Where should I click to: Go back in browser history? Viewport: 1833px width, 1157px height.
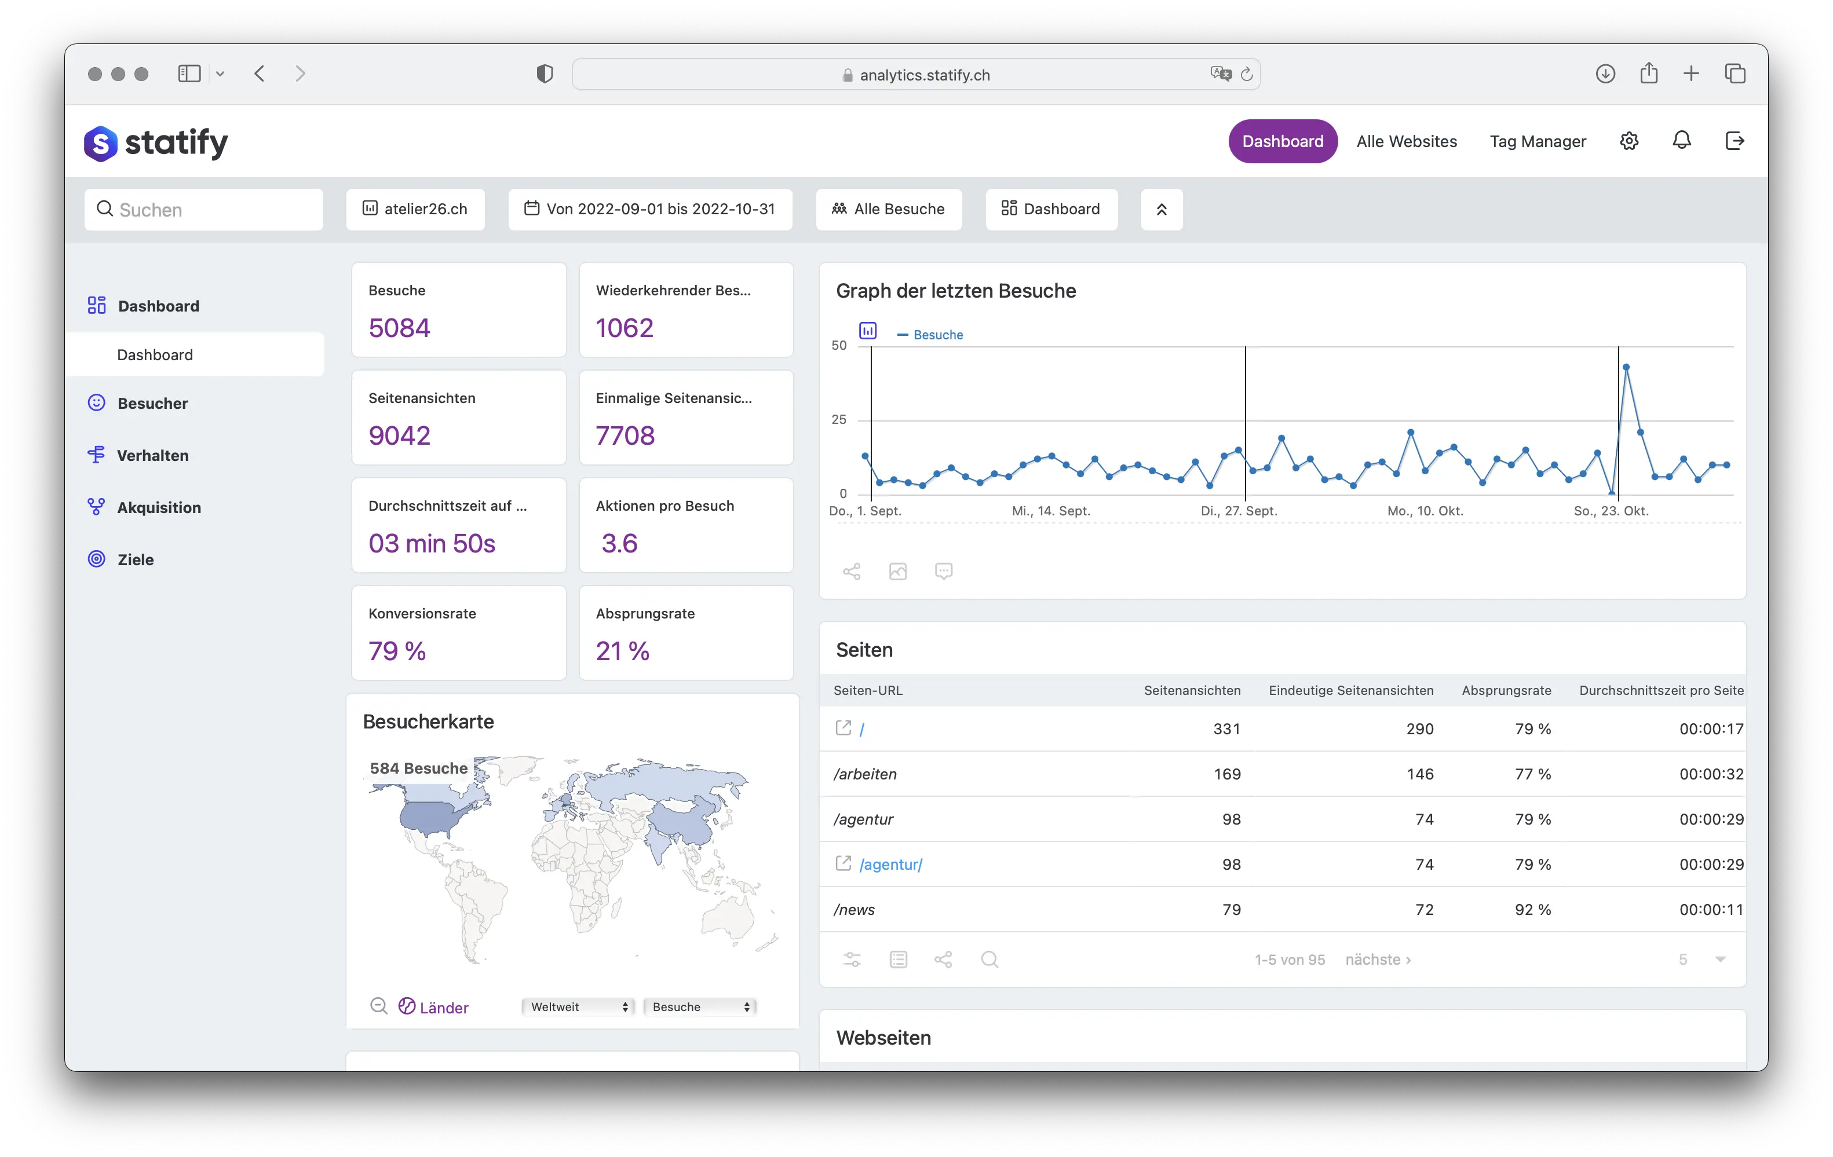260,74
